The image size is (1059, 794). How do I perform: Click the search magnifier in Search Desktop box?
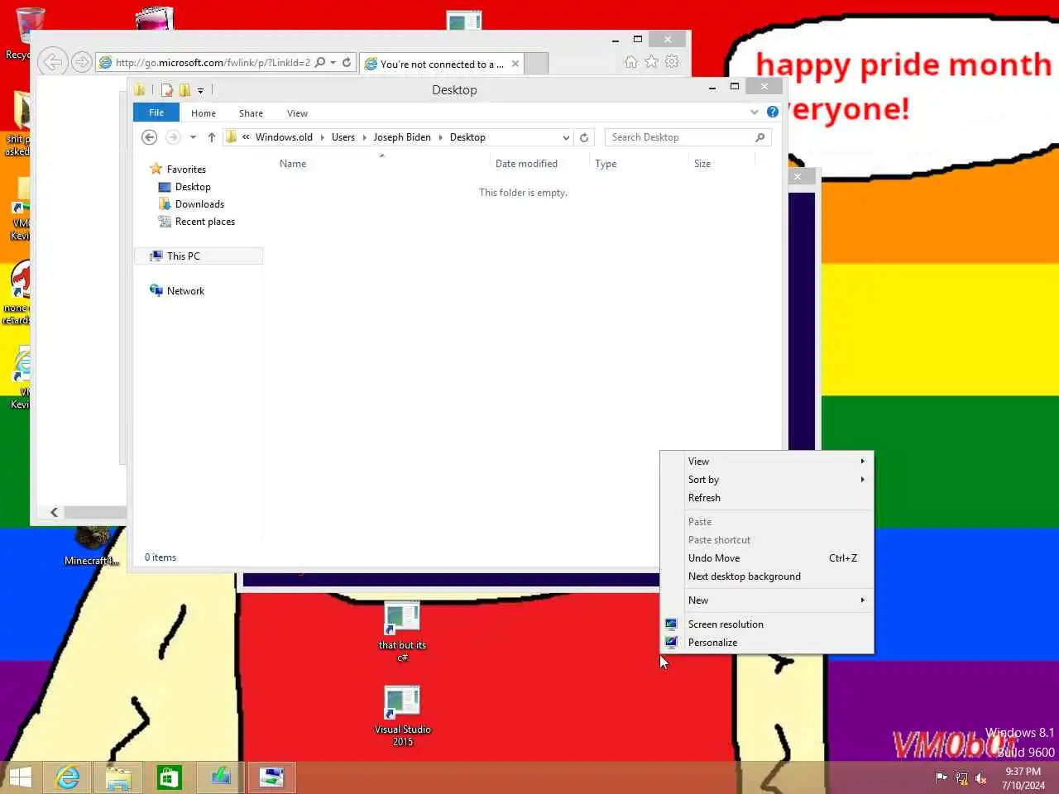point(760,137)
